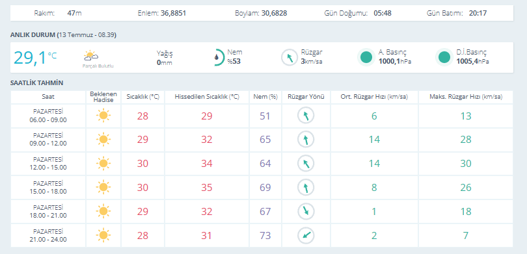
Task: Click the Gün Batımı 20:17 value
Action: coord(478,14)
